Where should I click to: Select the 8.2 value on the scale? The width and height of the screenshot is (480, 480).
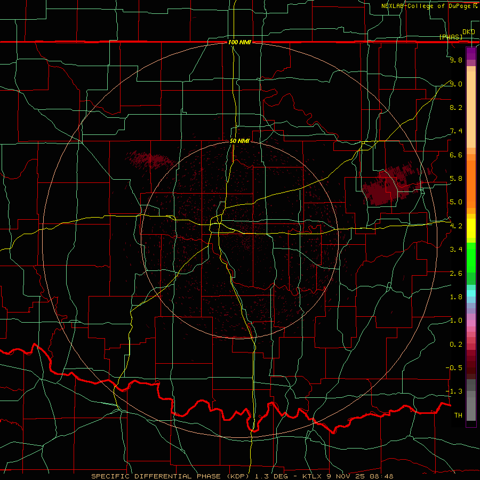pyautogui.click(x=456, y=107)
